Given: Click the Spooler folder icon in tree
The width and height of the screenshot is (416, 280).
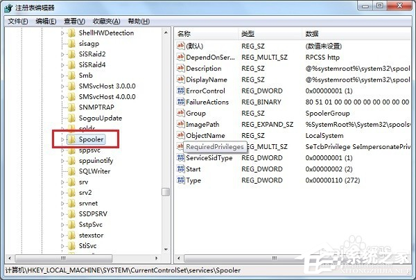Looking at the screenshot, I should tap(71, 140).
